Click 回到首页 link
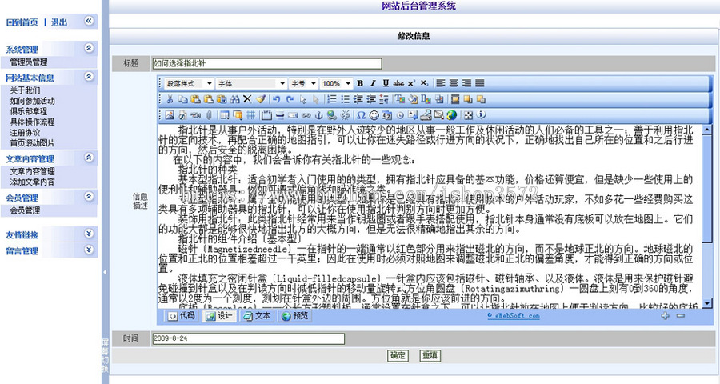 tap(22, 22)
